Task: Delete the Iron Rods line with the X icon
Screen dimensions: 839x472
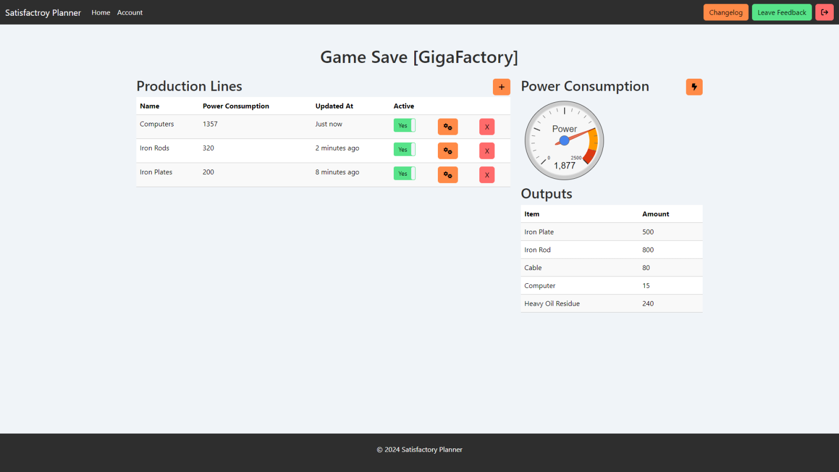Action: tap(486, 151)
